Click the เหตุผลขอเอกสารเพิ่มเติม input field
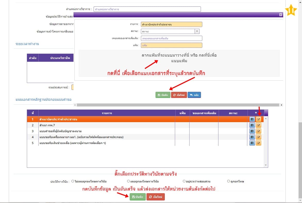Viewport: 302px width, 203px height. coord(171,38)
